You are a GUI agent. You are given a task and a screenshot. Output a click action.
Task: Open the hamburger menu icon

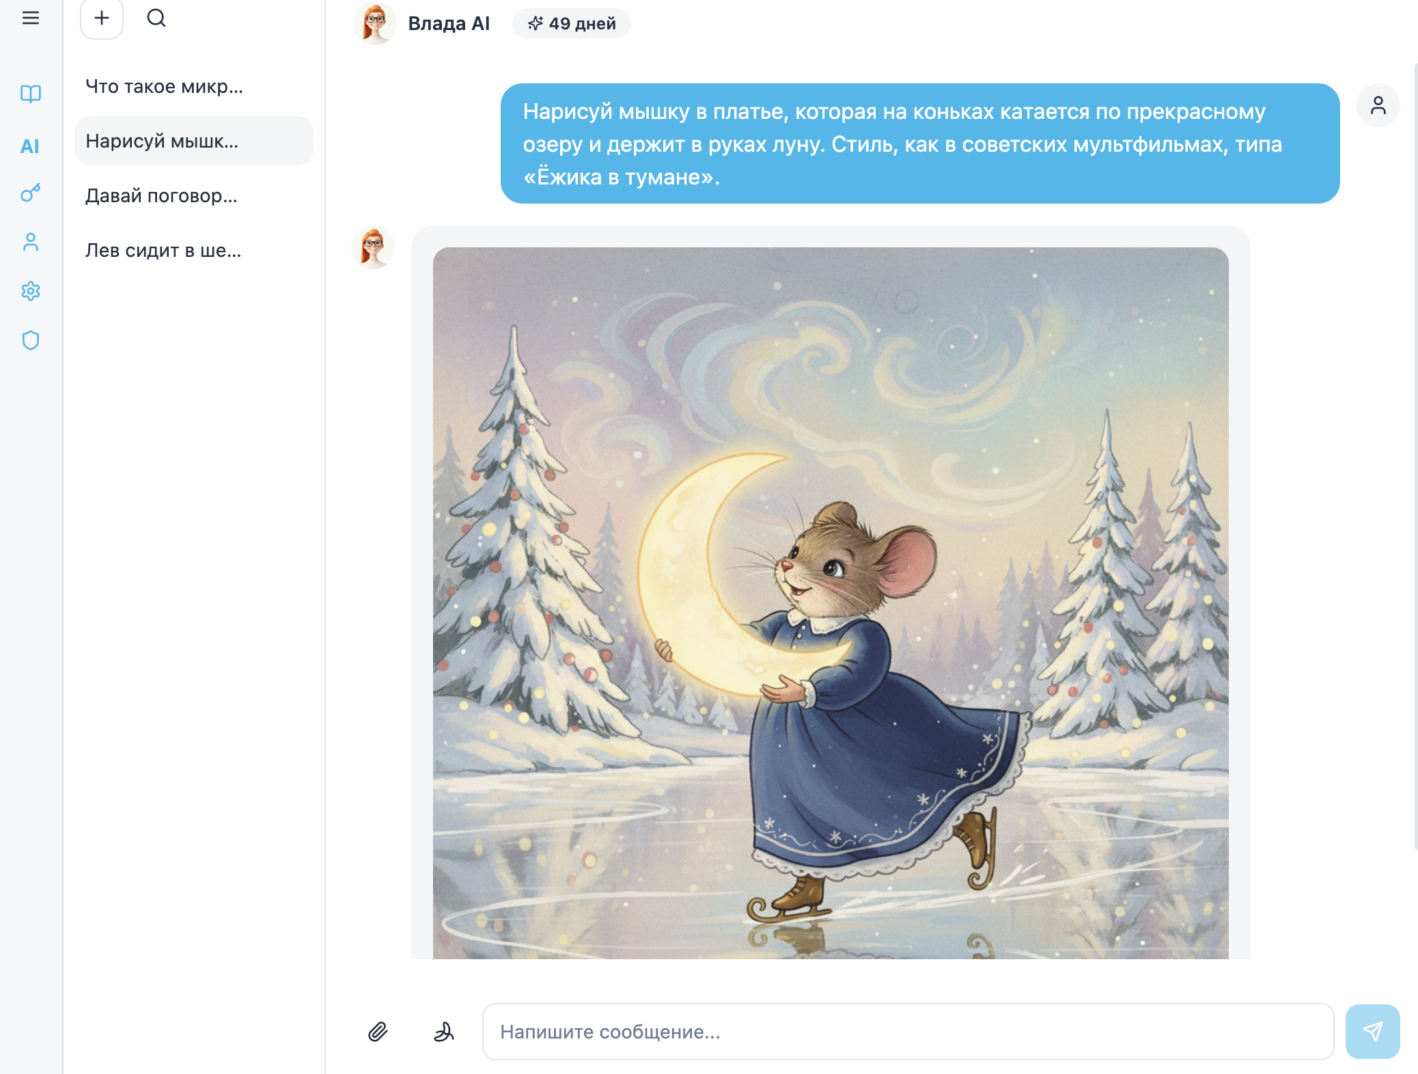point(31,18)
